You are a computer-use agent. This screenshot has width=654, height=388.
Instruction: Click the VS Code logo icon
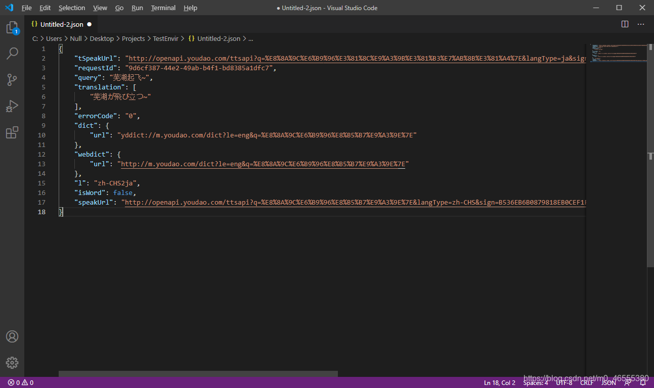[x=9, y=8]
